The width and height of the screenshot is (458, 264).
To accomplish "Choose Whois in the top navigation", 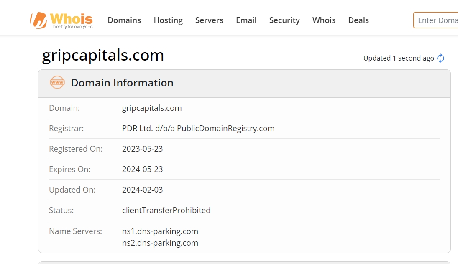I will [324, 20].
